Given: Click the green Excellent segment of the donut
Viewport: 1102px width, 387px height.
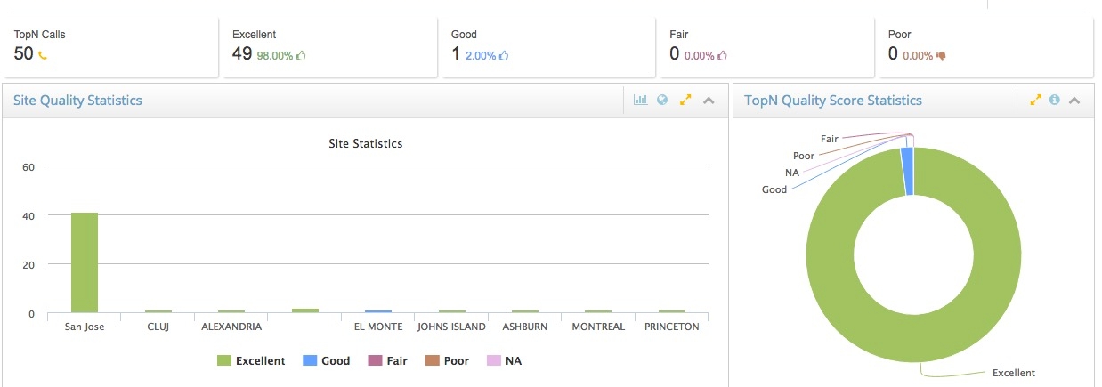Looking at the screenshot, I should point(914,338).
